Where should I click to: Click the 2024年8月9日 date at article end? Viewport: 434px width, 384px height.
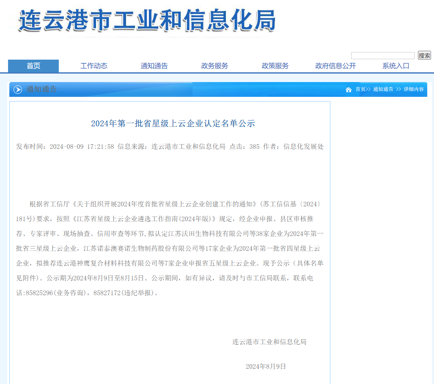(266, 366)
